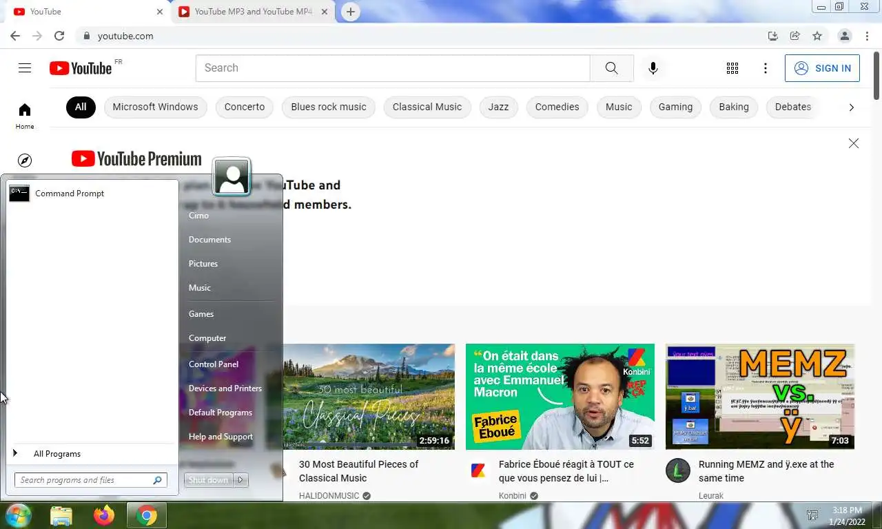Click the Start menu user picture
The width and height of the screenshot is (882, 529).
[x=232, y=177]
